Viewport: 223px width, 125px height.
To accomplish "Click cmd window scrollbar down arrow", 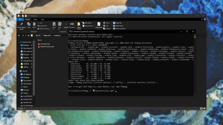I will [x=195, y=95].
